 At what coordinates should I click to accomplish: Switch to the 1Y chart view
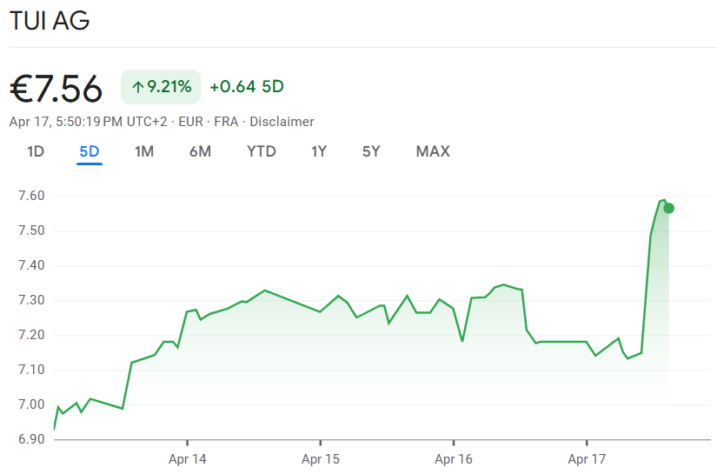tap(319, 151)
